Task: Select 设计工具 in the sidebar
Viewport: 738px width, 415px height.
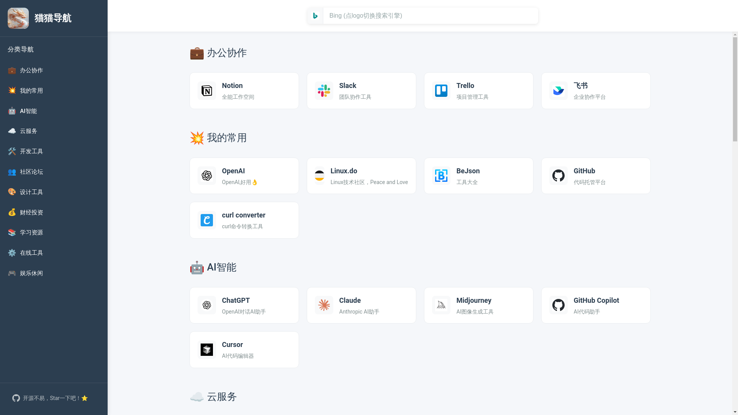Action: click(54, 192)
